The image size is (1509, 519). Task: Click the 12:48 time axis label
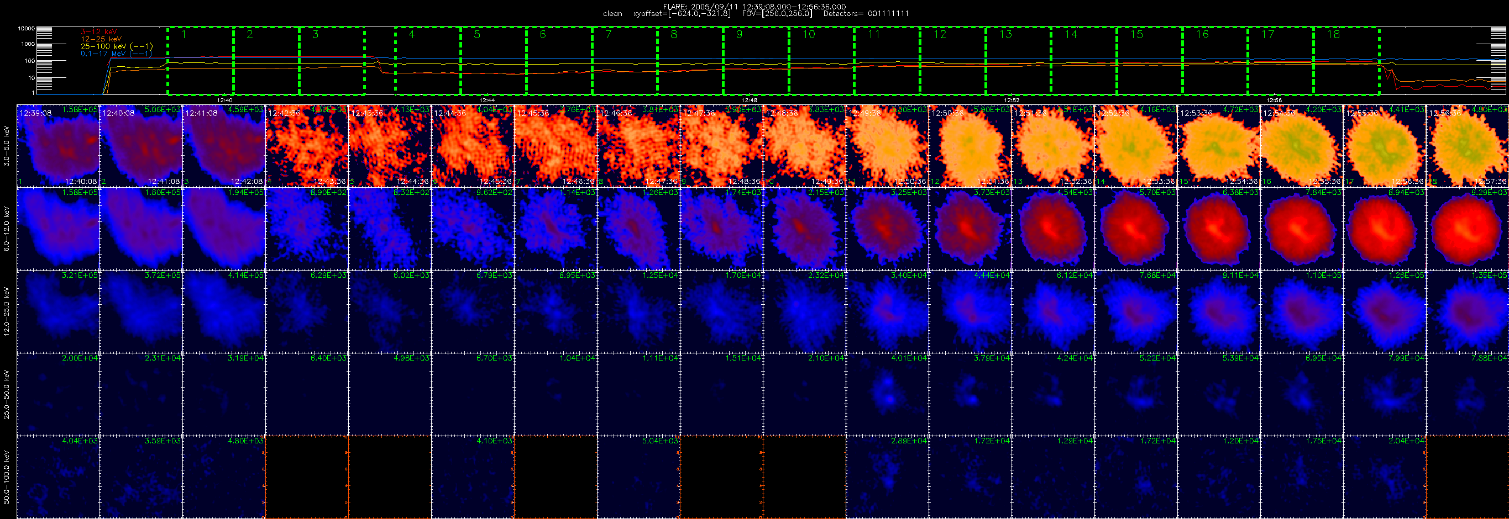click(749, 100)
